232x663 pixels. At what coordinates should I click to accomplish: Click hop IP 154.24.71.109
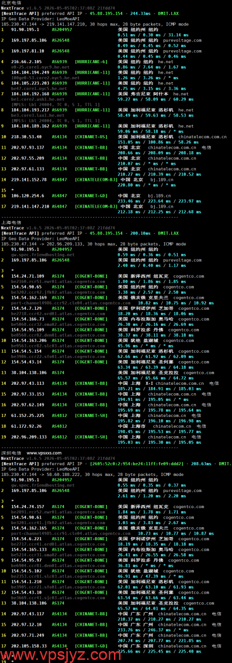tap(27, 276)
